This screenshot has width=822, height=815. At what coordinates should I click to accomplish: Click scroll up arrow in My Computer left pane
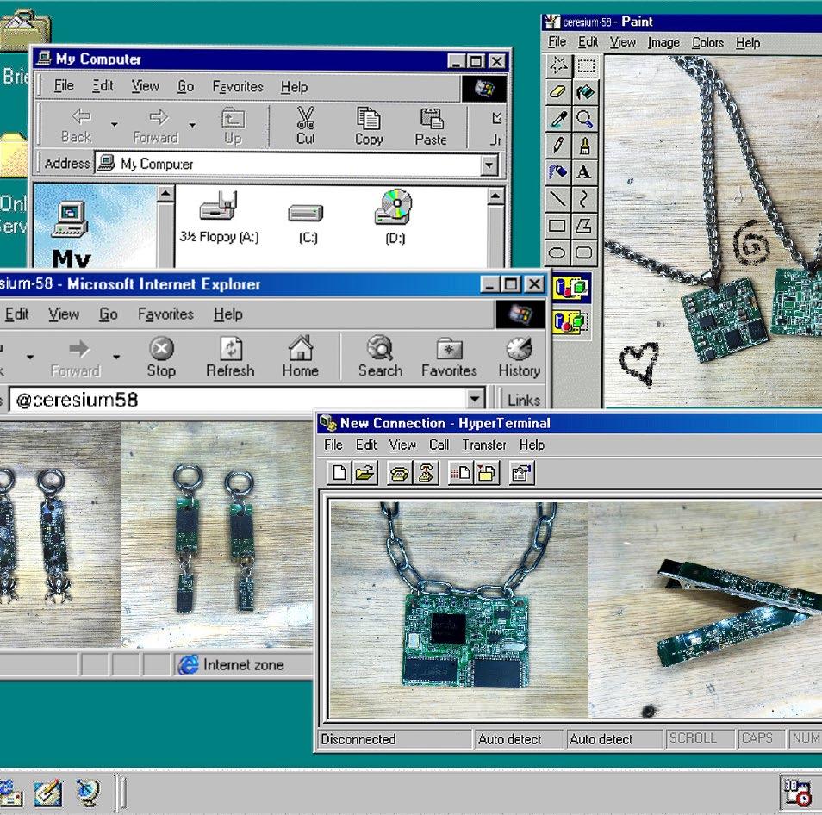point(165,194)
